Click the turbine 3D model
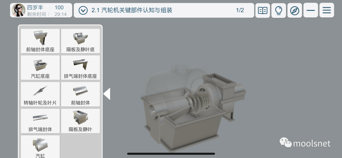Screen dimensions: 342x158 [x=193, y=108]
